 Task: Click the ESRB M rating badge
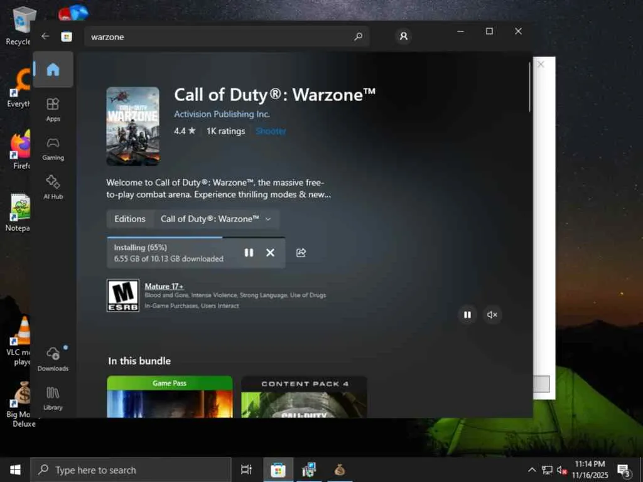pyautogui.click(x=123, y=296)
